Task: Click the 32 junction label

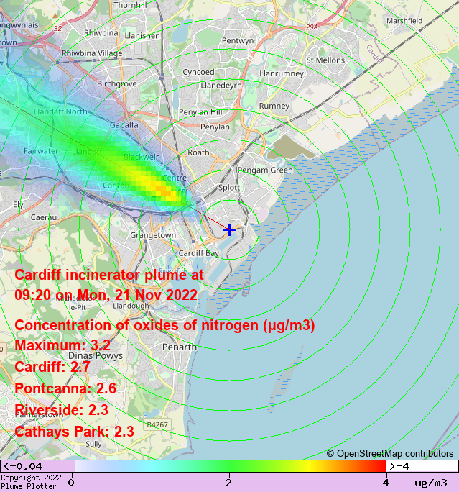Action: [57, 29]
